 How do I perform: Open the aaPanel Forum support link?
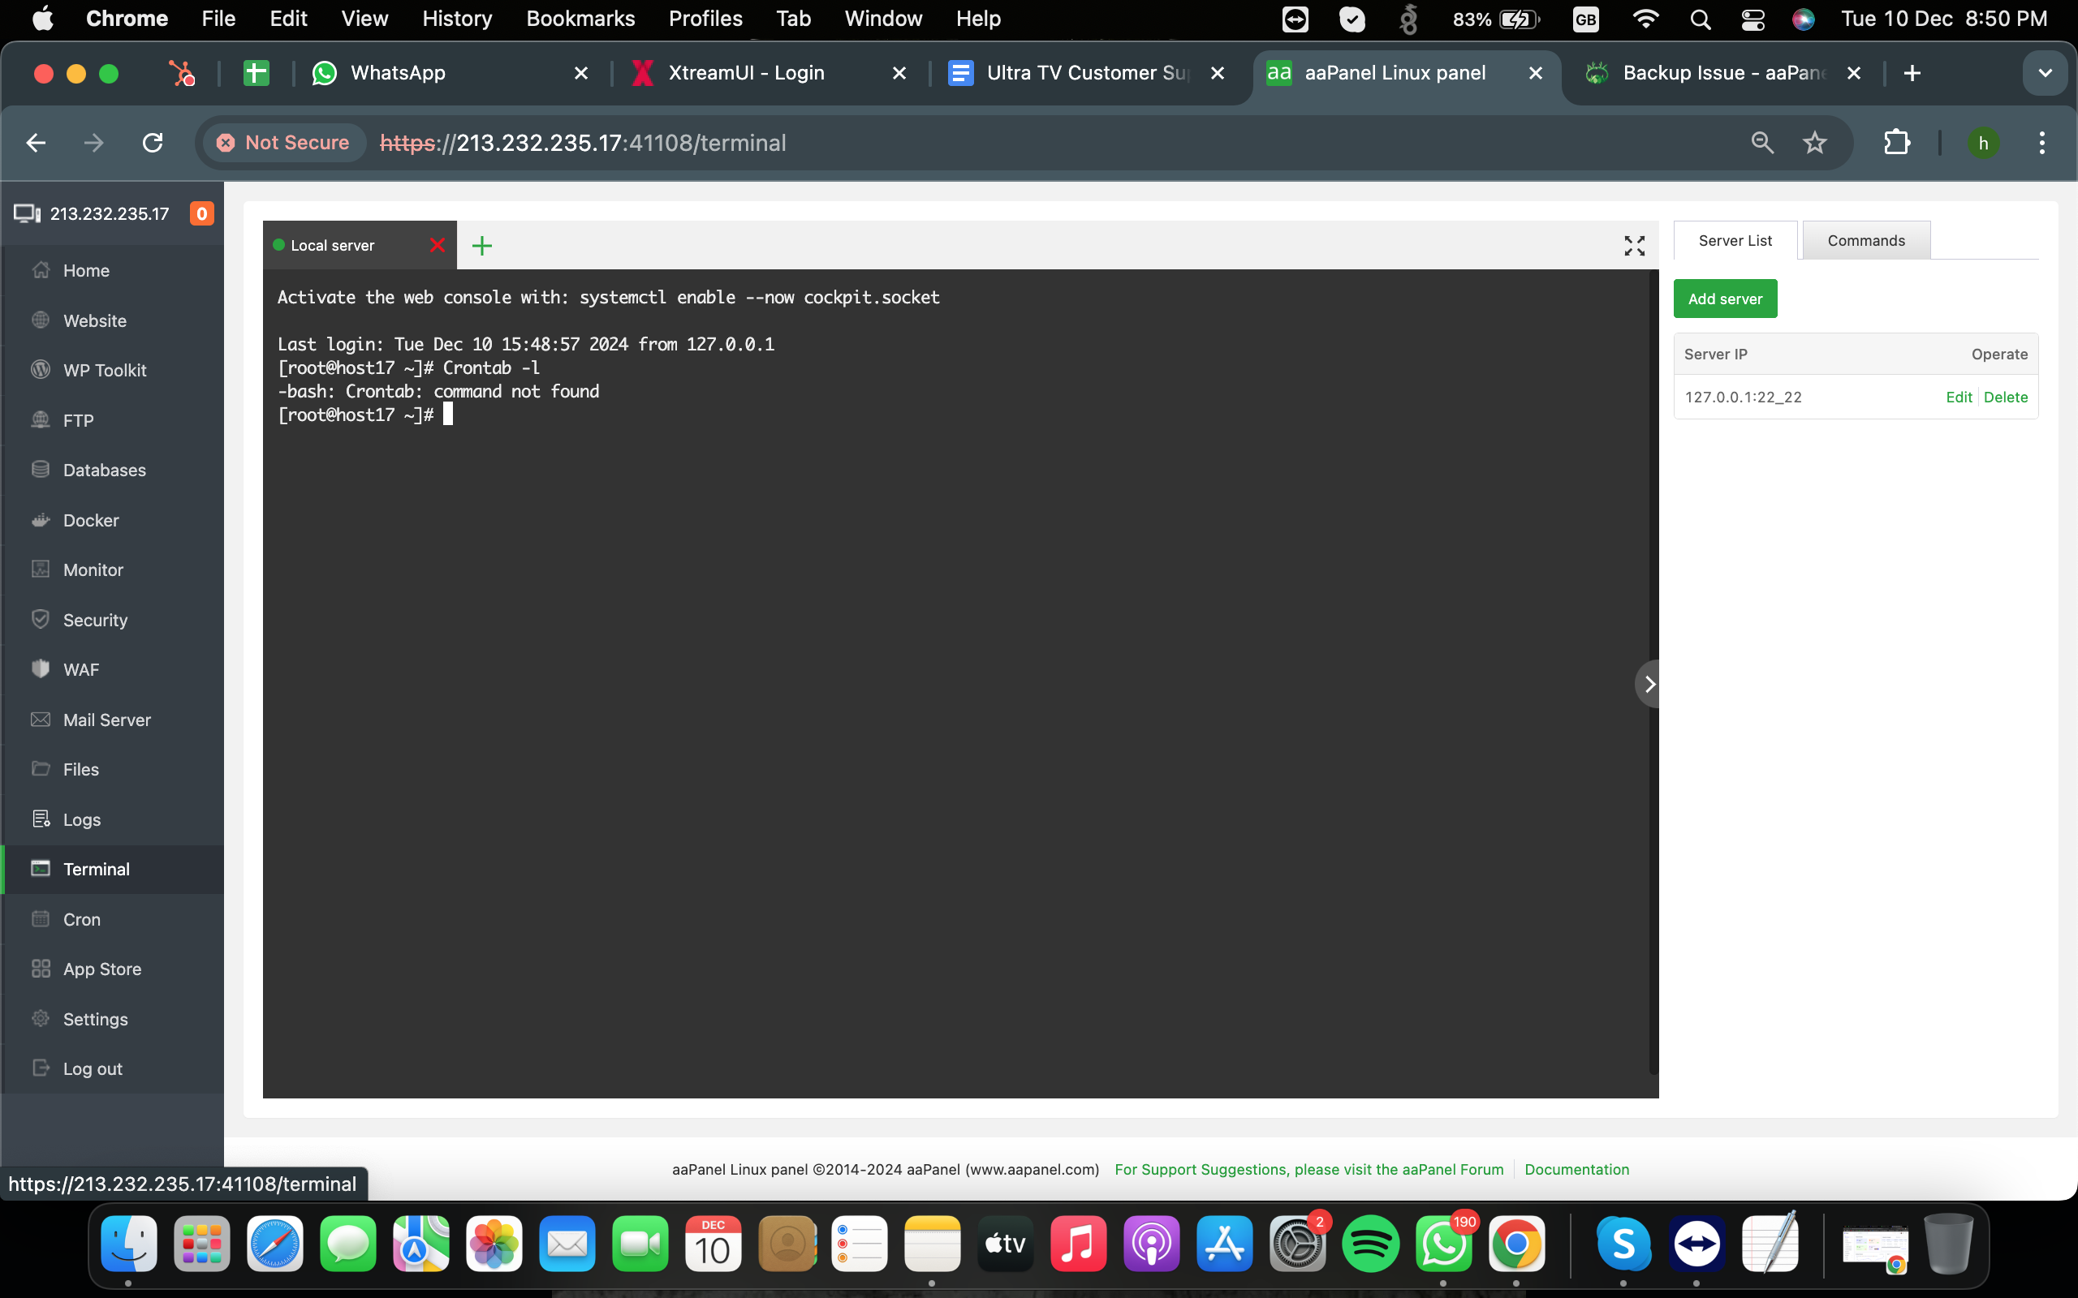tap(1308, 1169)
